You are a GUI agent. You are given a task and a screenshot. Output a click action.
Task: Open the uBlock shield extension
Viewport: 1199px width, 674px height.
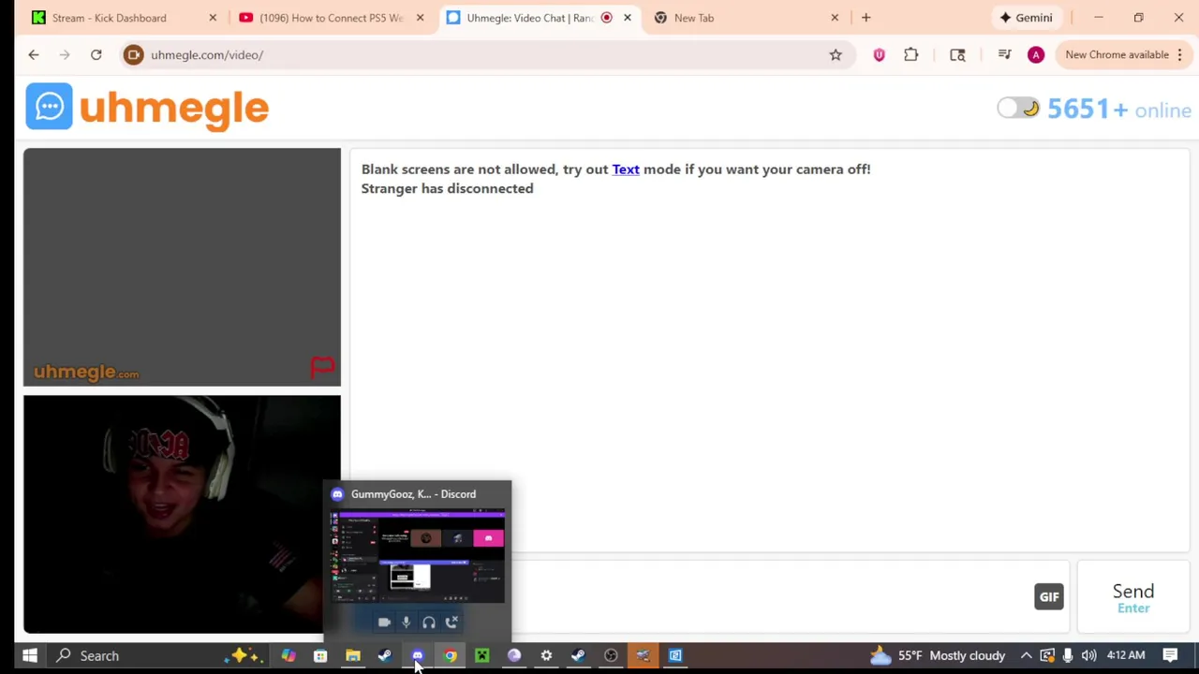[x=879, y=55]
